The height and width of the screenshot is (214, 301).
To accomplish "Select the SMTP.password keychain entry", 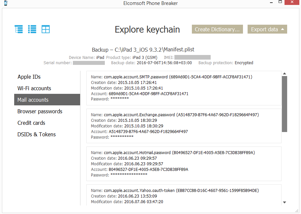I will [x=184, y=88].
